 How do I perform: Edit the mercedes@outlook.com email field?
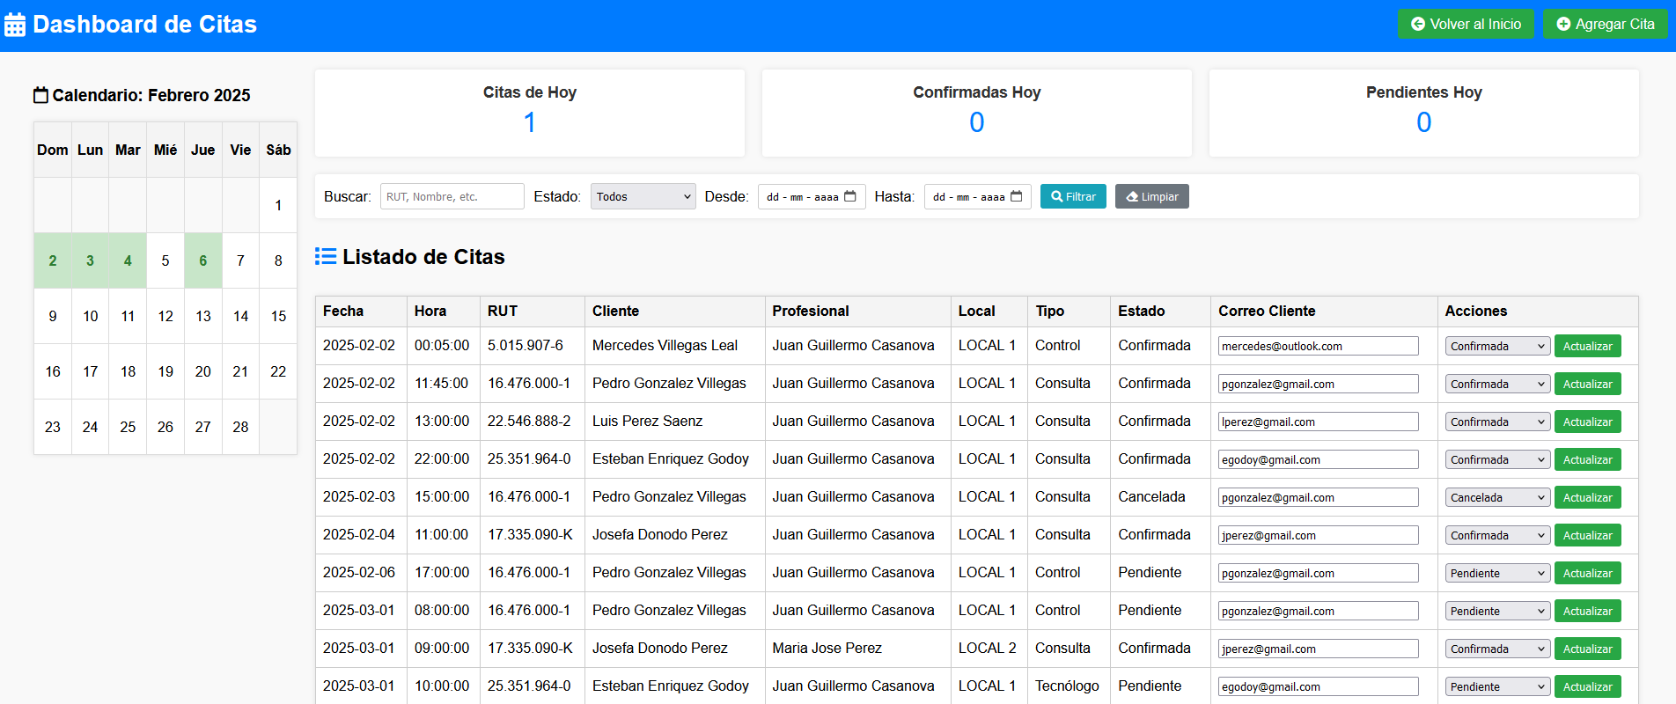pyautogui.click(x=1318, y=346)
